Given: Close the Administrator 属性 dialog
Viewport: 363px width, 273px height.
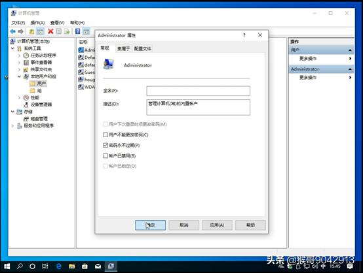Looking at the screenshot, I should 260,35.
